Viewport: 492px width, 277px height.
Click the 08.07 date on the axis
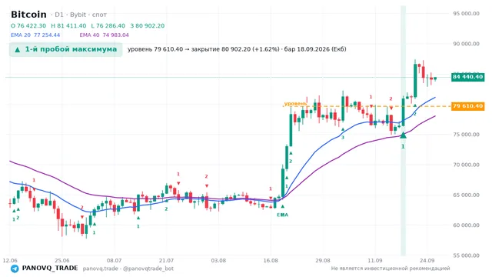point(114,260)
